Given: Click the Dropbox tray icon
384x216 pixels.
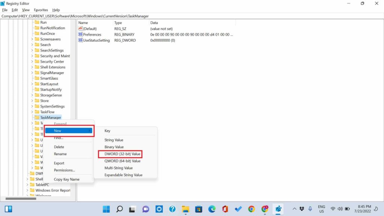Looking at the screenshot, I should tap(302, 208).
